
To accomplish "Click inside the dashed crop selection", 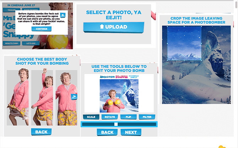I will [x=184, y=44].
